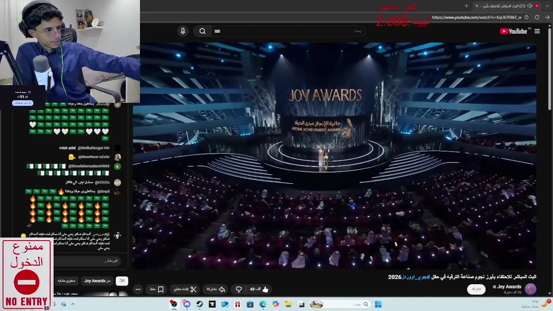The image size is (553, 311).
Task: Save the video to a playlist
Action: point(157,289)
